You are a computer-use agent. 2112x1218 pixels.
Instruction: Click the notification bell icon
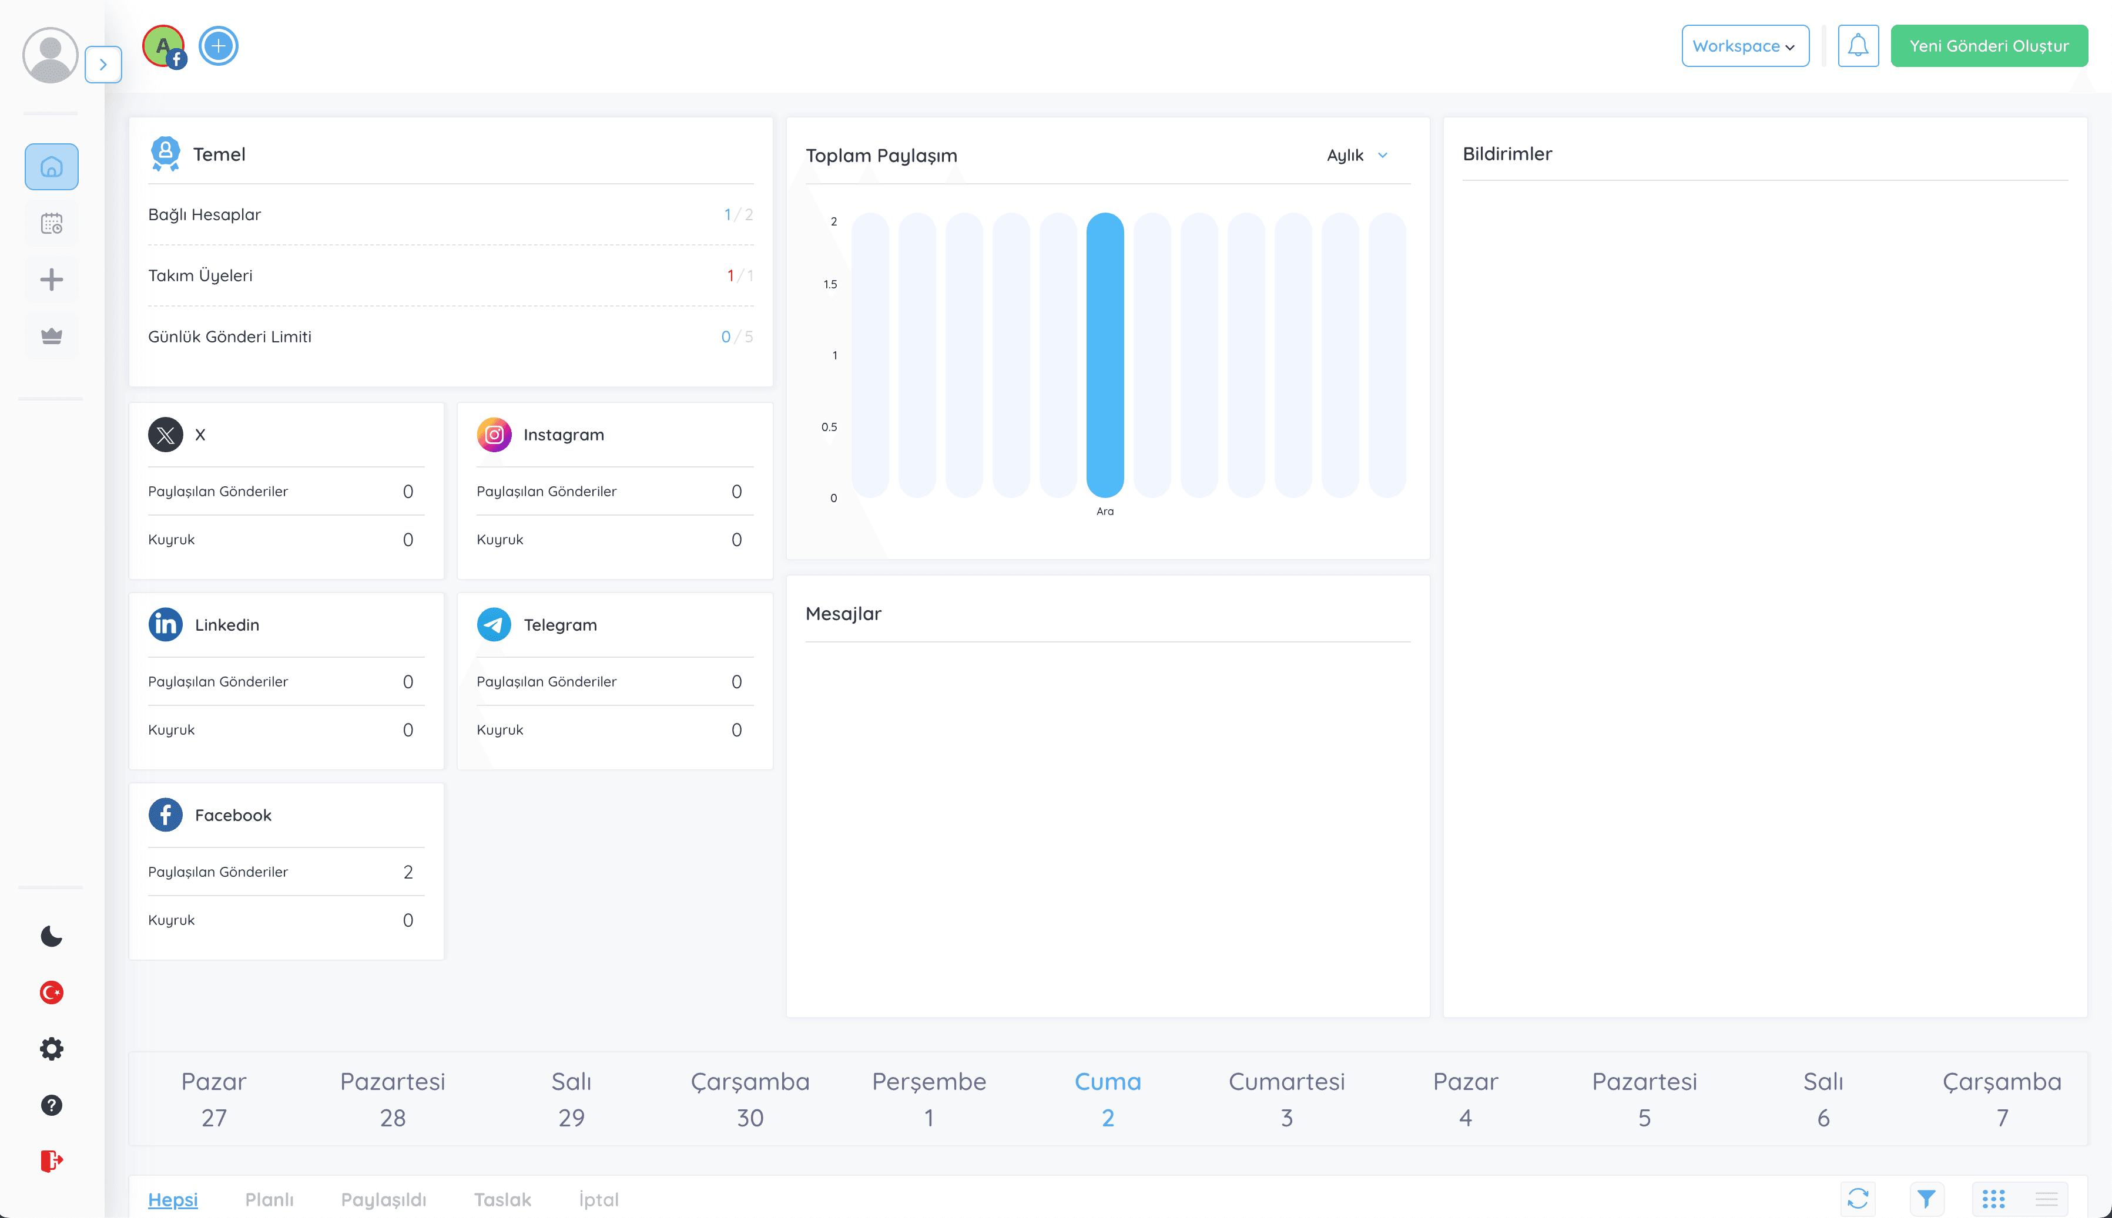pyautogui.click(x=1858, y=46)
